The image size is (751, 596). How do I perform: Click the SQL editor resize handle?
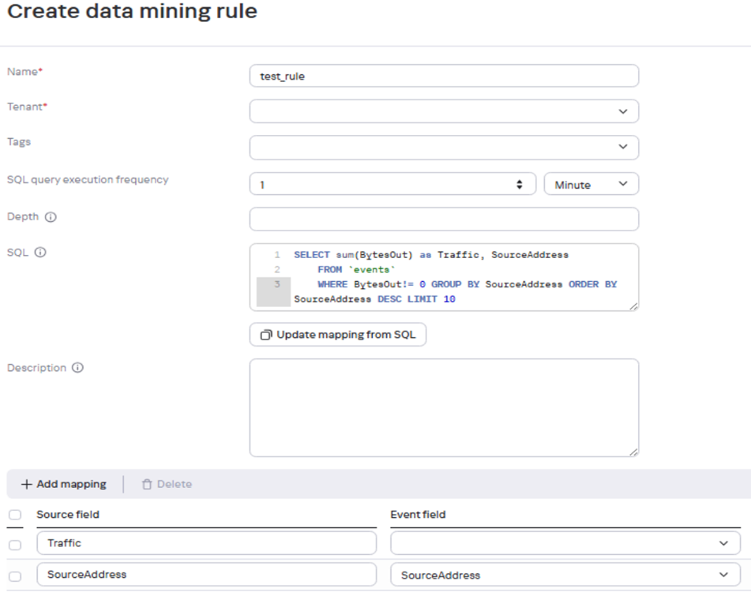pyautogui.click(x=633, y=306)
